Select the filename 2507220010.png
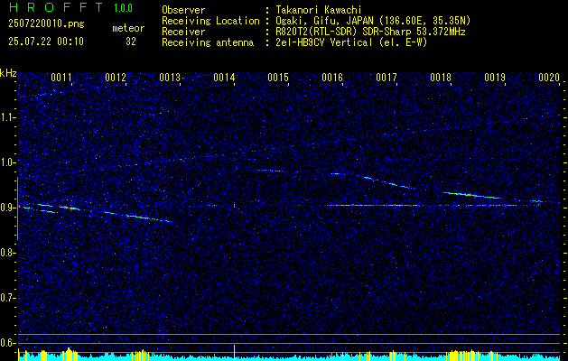Screen dimensions: 568x361 (46, 24)
